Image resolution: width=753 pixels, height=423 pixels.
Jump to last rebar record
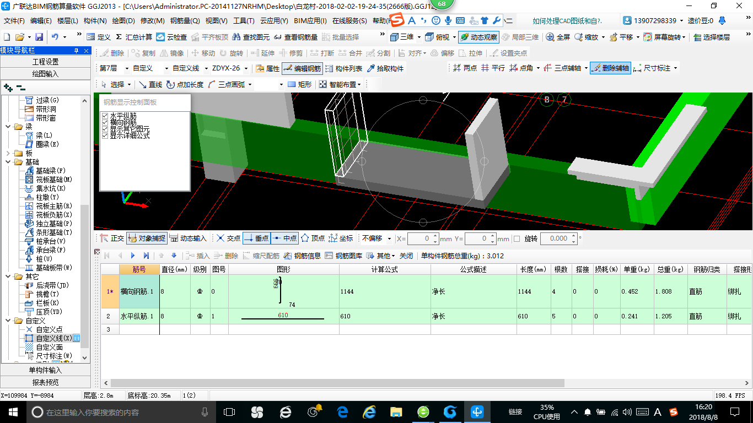[146, 256]
